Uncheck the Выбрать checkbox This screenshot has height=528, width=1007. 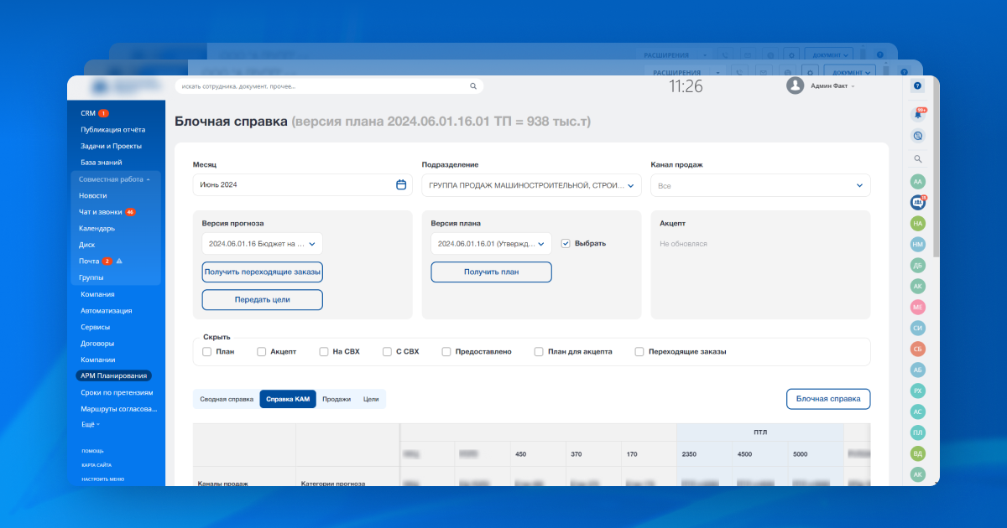566,243
